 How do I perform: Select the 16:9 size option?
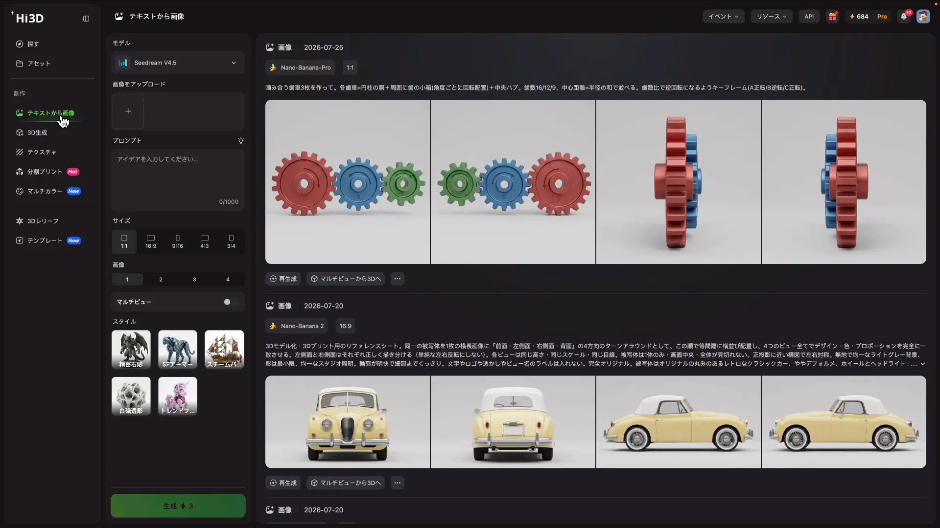coord(151,242)
